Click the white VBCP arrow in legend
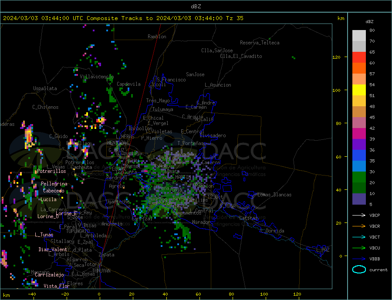This screenshot has height=300, width=392. point(359,215)
